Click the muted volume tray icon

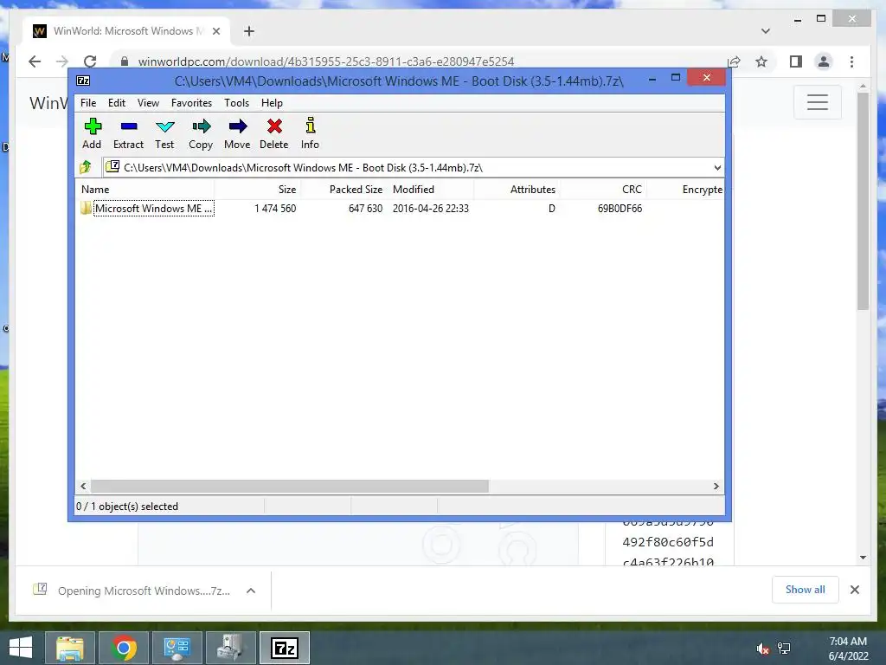pyautogui.click(x=761, y=649)
